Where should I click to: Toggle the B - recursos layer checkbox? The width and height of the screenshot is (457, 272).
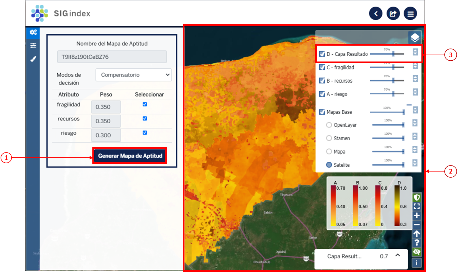pos(322,81)
